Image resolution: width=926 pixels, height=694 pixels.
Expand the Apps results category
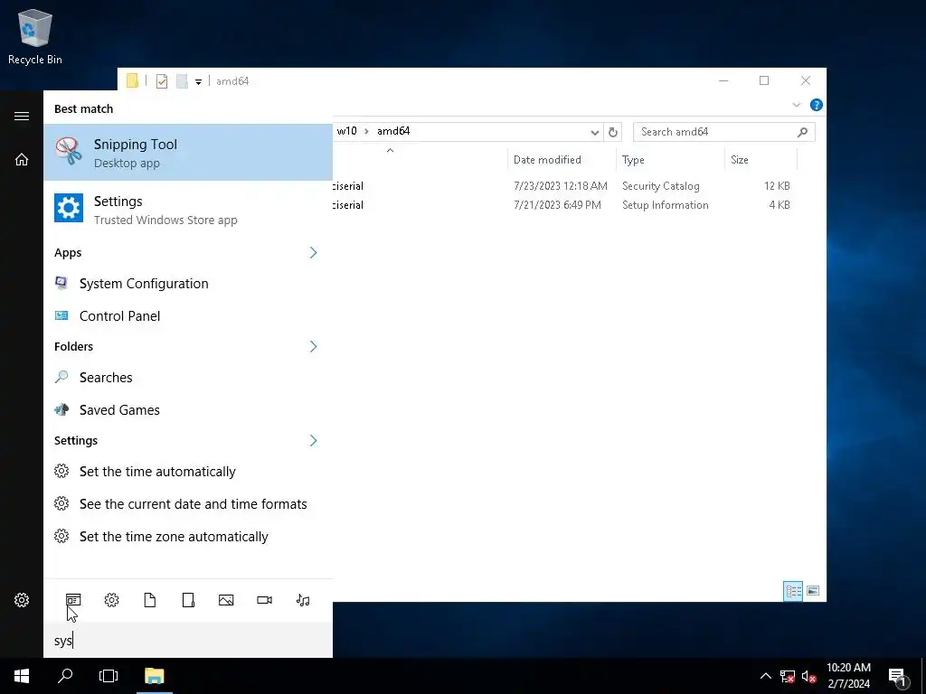(313, 253)
